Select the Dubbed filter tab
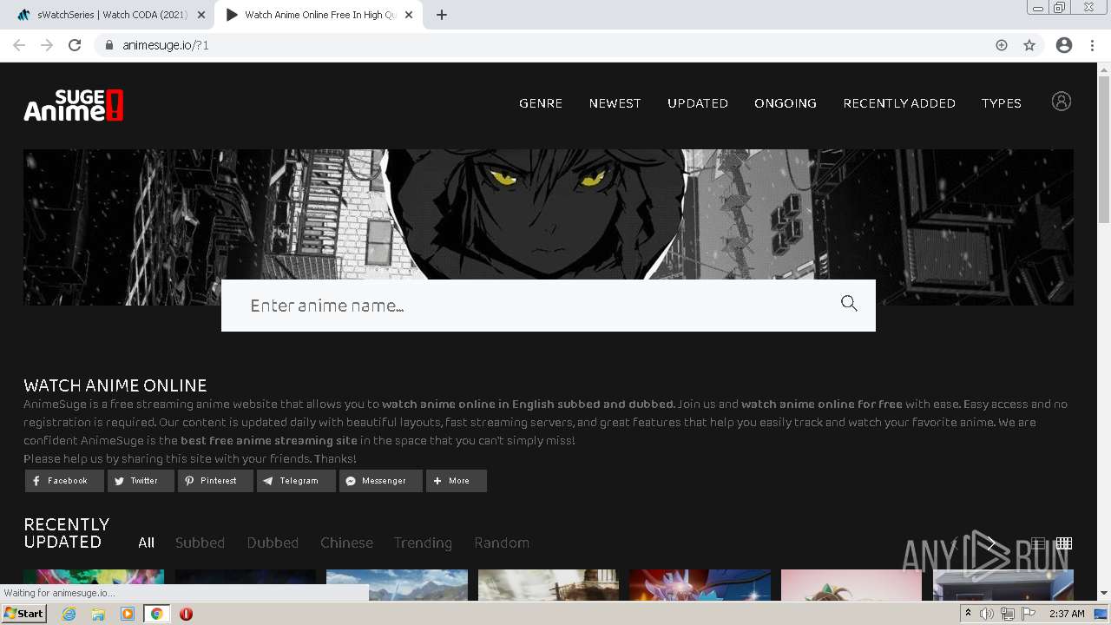The image size is (1111, 625). coord(273,543)
